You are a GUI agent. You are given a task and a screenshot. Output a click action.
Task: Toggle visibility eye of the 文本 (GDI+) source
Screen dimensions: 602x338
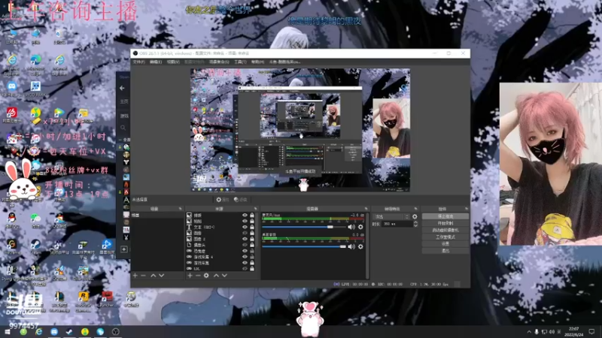pyautogui.click(x=245, y=227)
